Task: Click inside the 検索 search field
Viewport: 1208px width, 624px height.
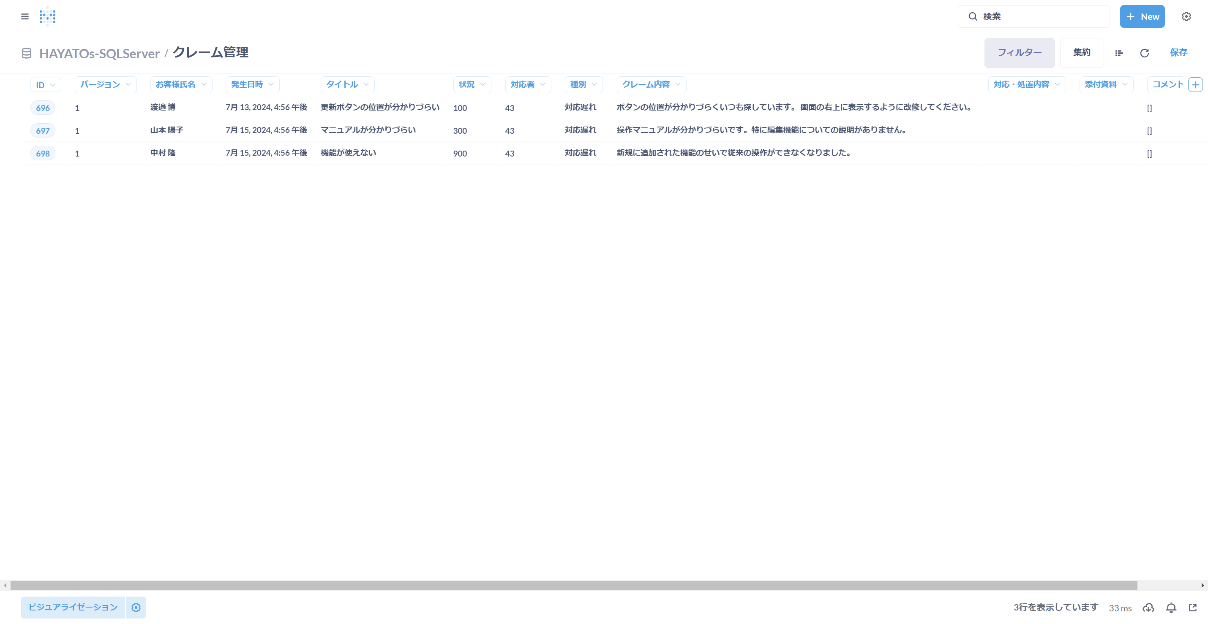Action: coord(1033,16)
